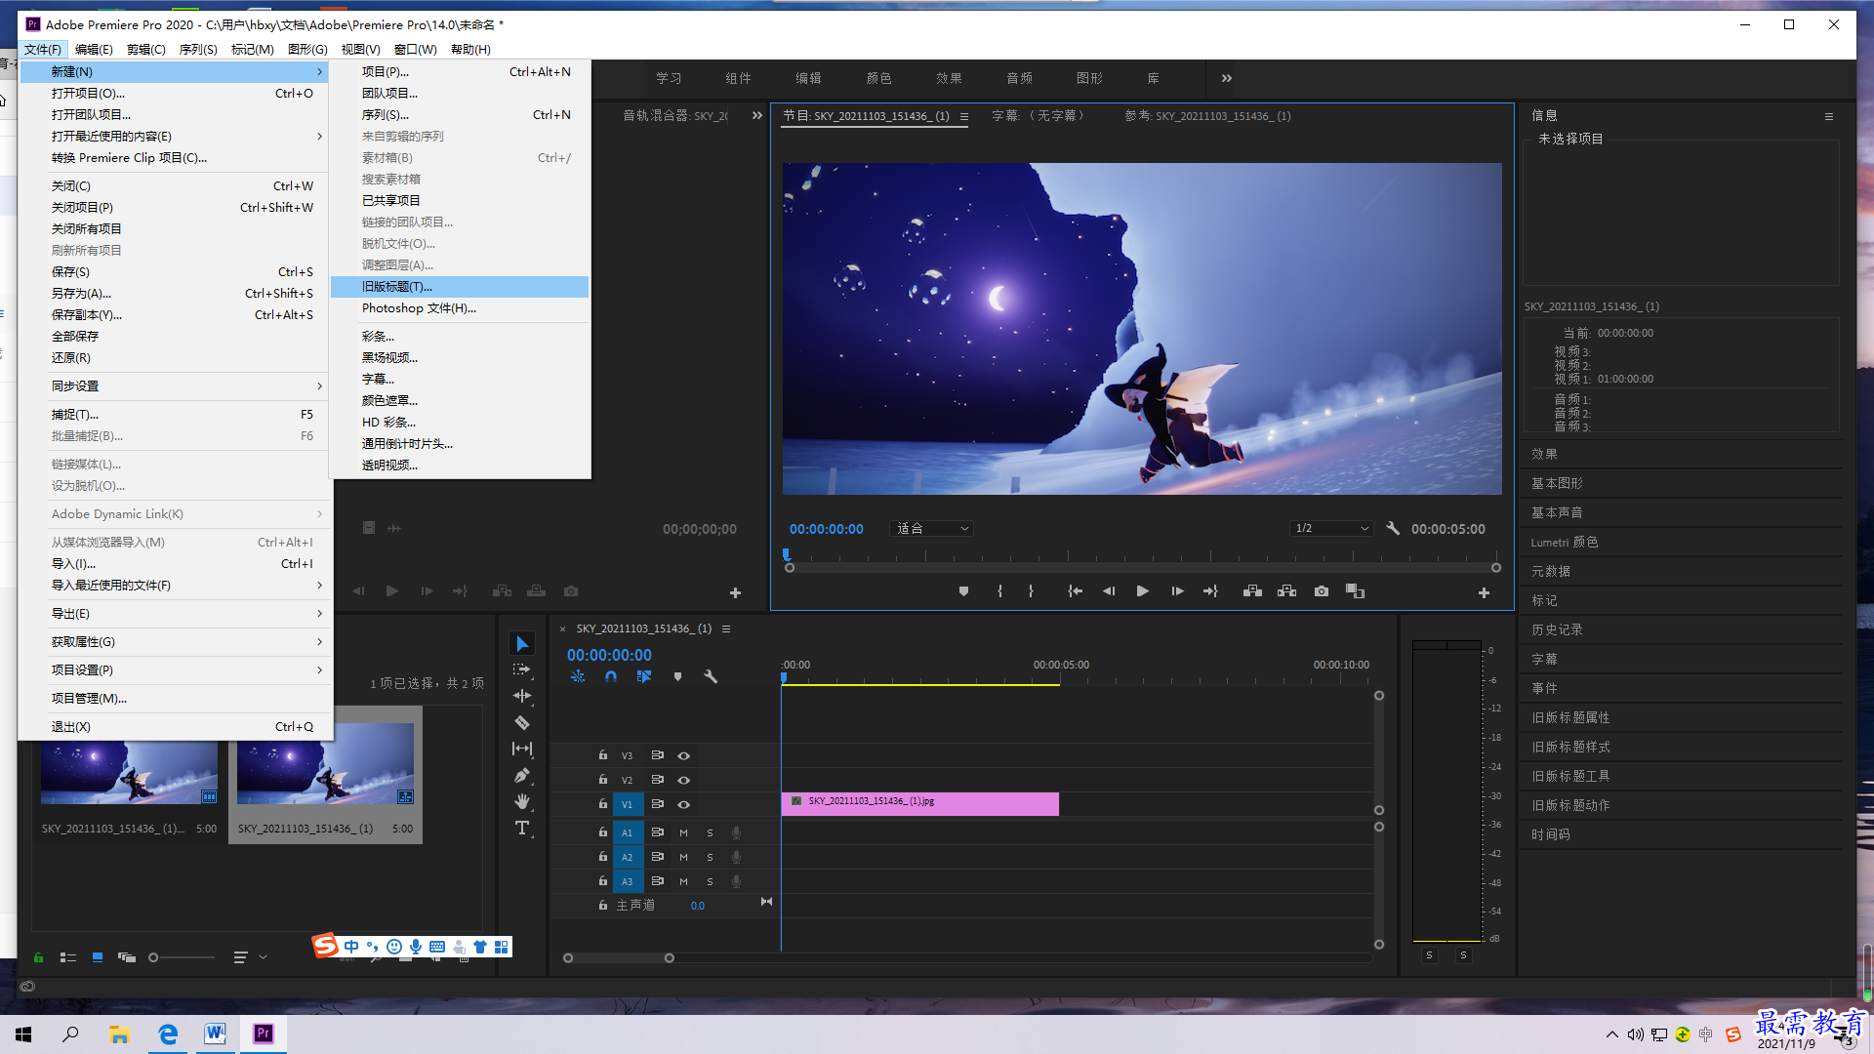1874x1054 pixels.
Task: Step back one frame in Program monitor
Action: [x=1109, y=591]
